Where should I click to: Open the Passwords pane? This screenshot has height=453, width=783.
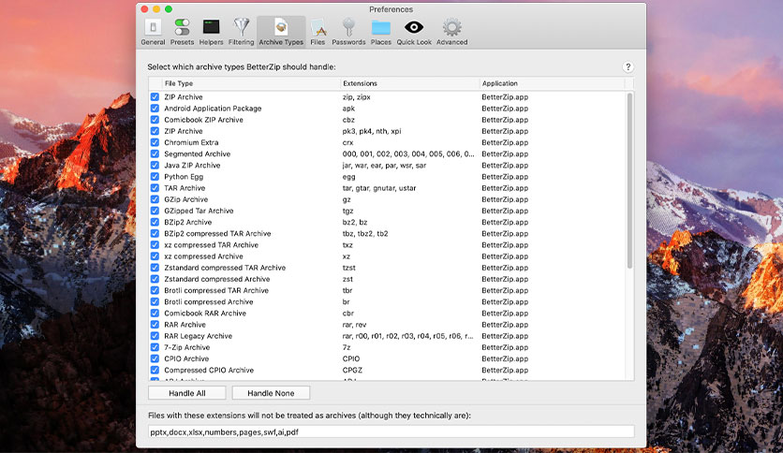point(348,32)
